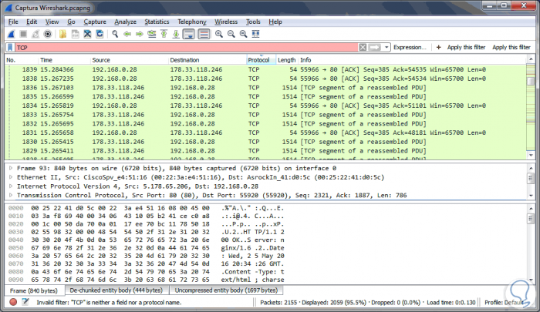
Task: Open the Capture menu
Action: pos(95,22)
